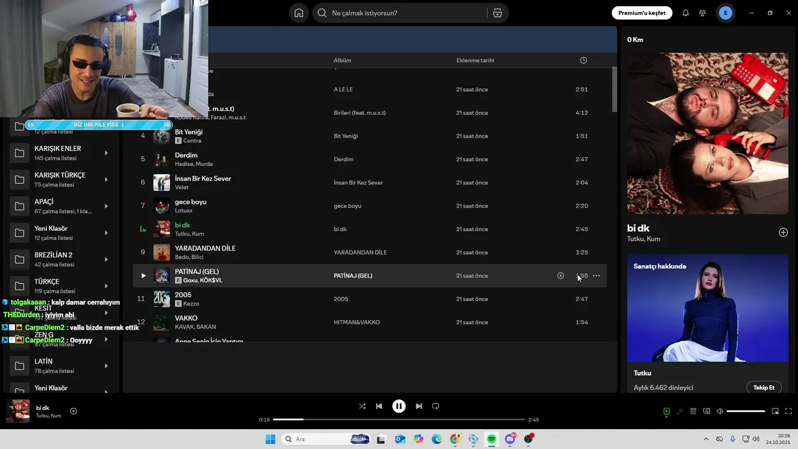Expand the first Yeni Klasör with 12 playlists
The image size is (798, 449).
pos(106,233)
